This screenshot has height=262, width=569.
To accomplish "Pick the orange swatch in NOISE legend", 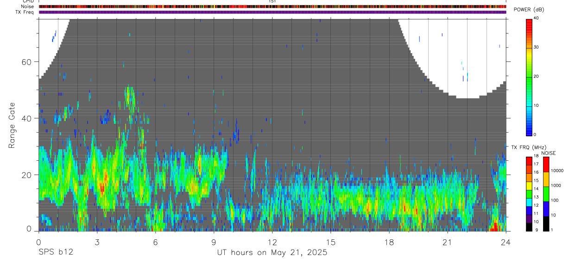I will coord(546,179).
